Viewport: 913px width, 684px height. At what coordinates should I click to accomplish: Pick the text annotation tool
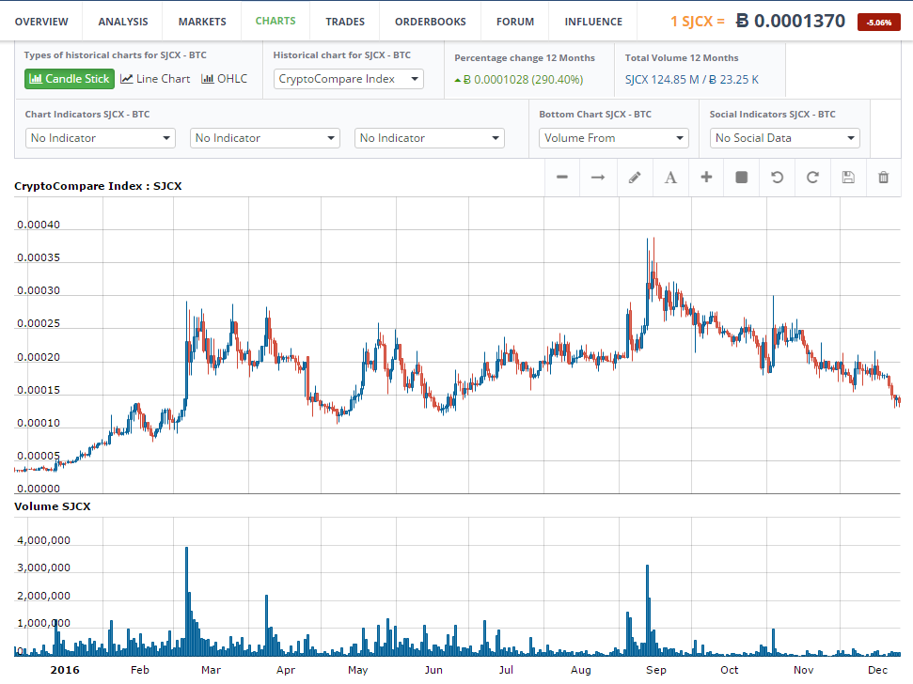(670, 178)
